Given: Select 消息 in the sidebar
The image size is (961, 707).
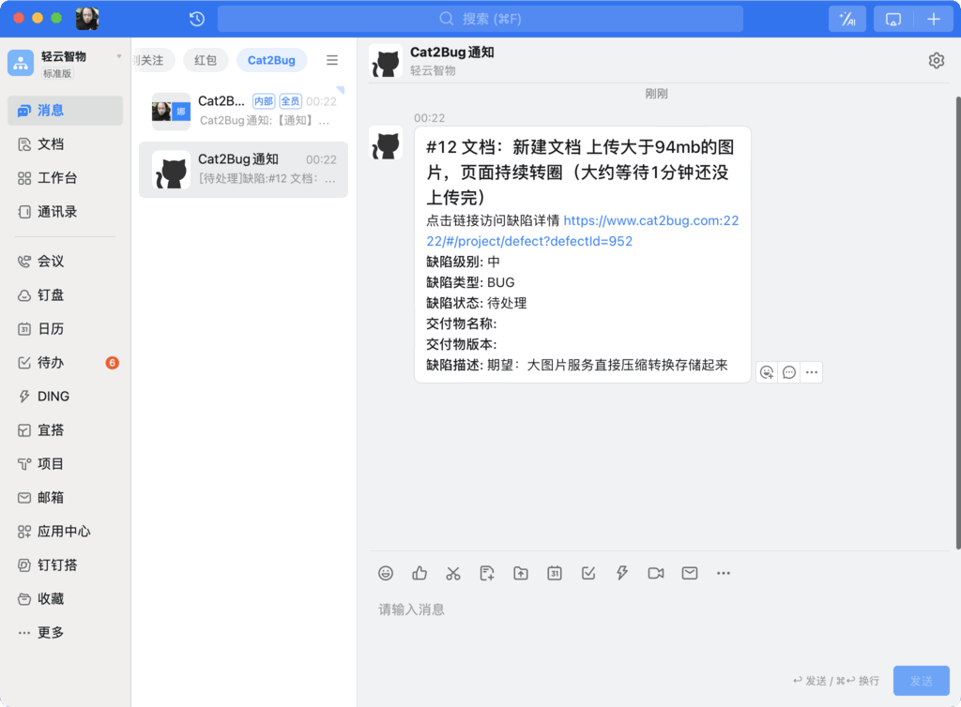Looking at the screenshot, I should tap(65, 111).
